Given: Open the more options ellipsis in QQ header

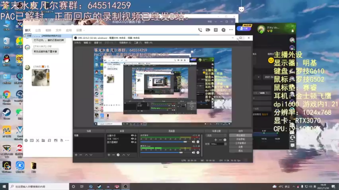Looking at the screenshot, I should pyautogui.click(x=231, y=30).
